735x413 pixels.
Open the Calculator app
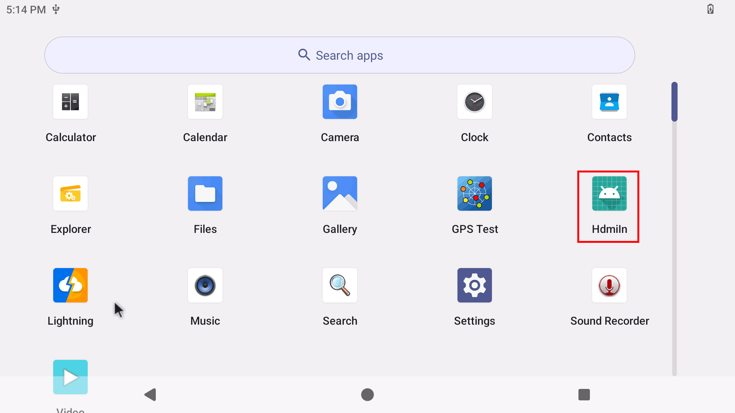[70, 102]
